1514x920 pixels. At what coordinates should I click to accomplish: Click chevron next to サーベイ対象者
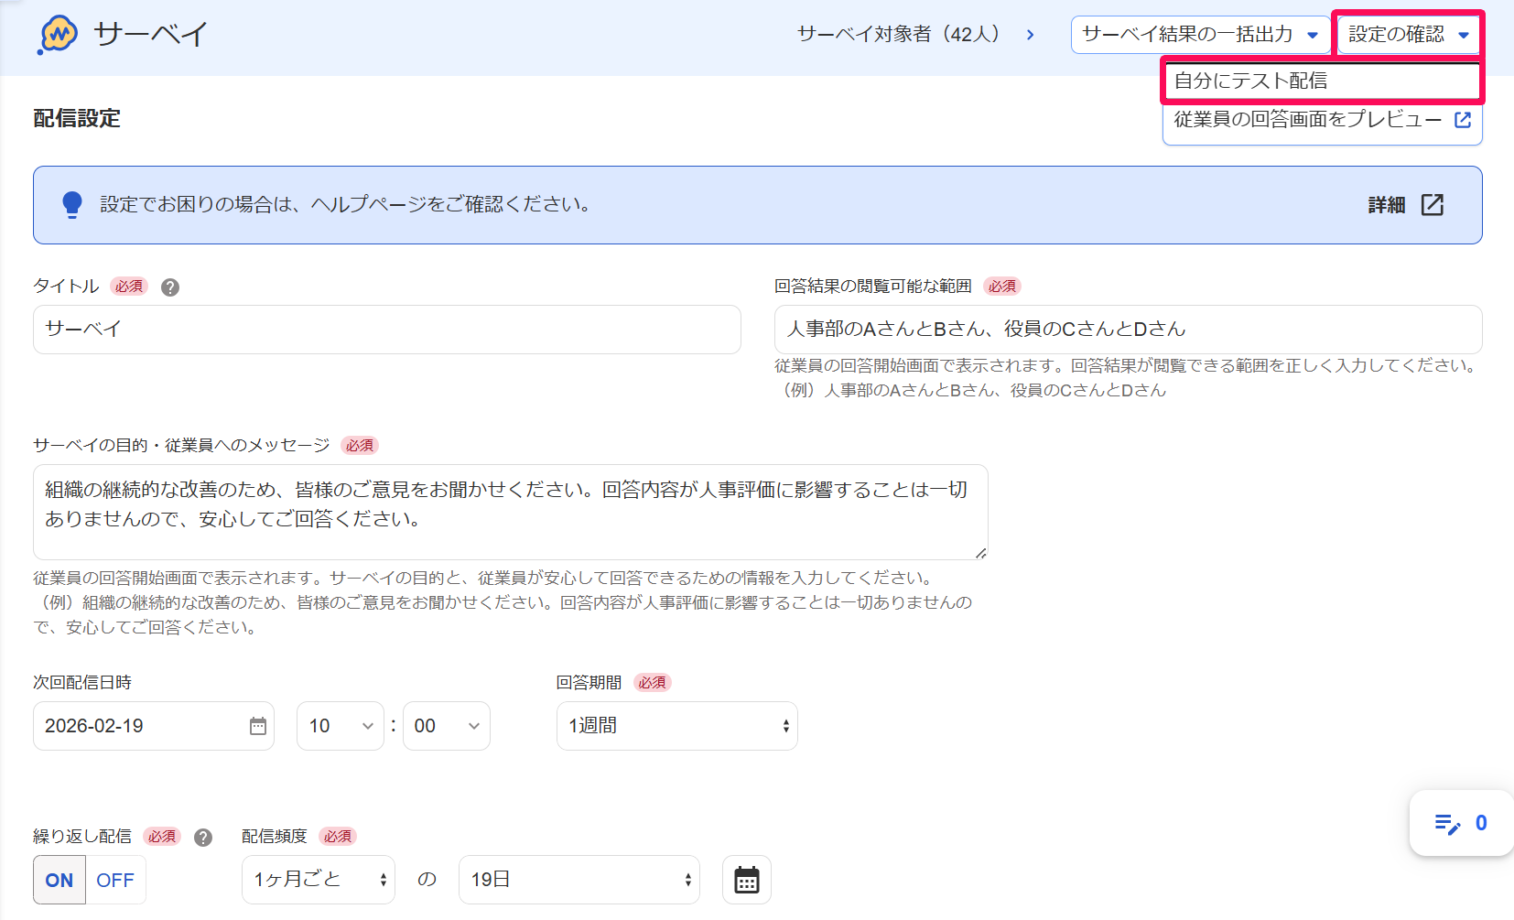[x=1031, y=35]
